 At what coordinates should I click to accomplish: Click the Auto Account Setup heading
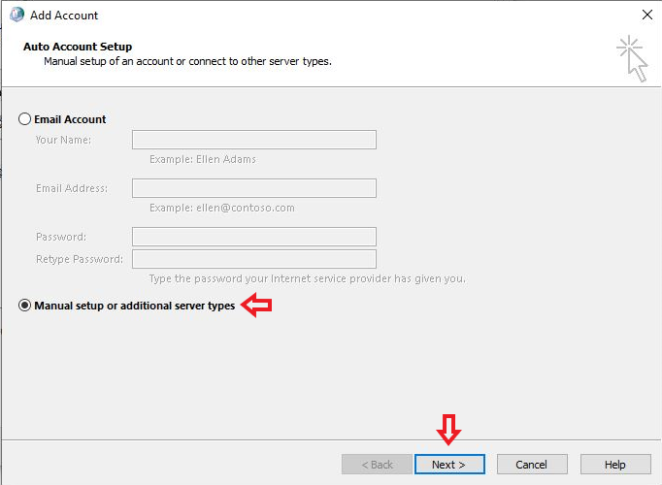78,47
